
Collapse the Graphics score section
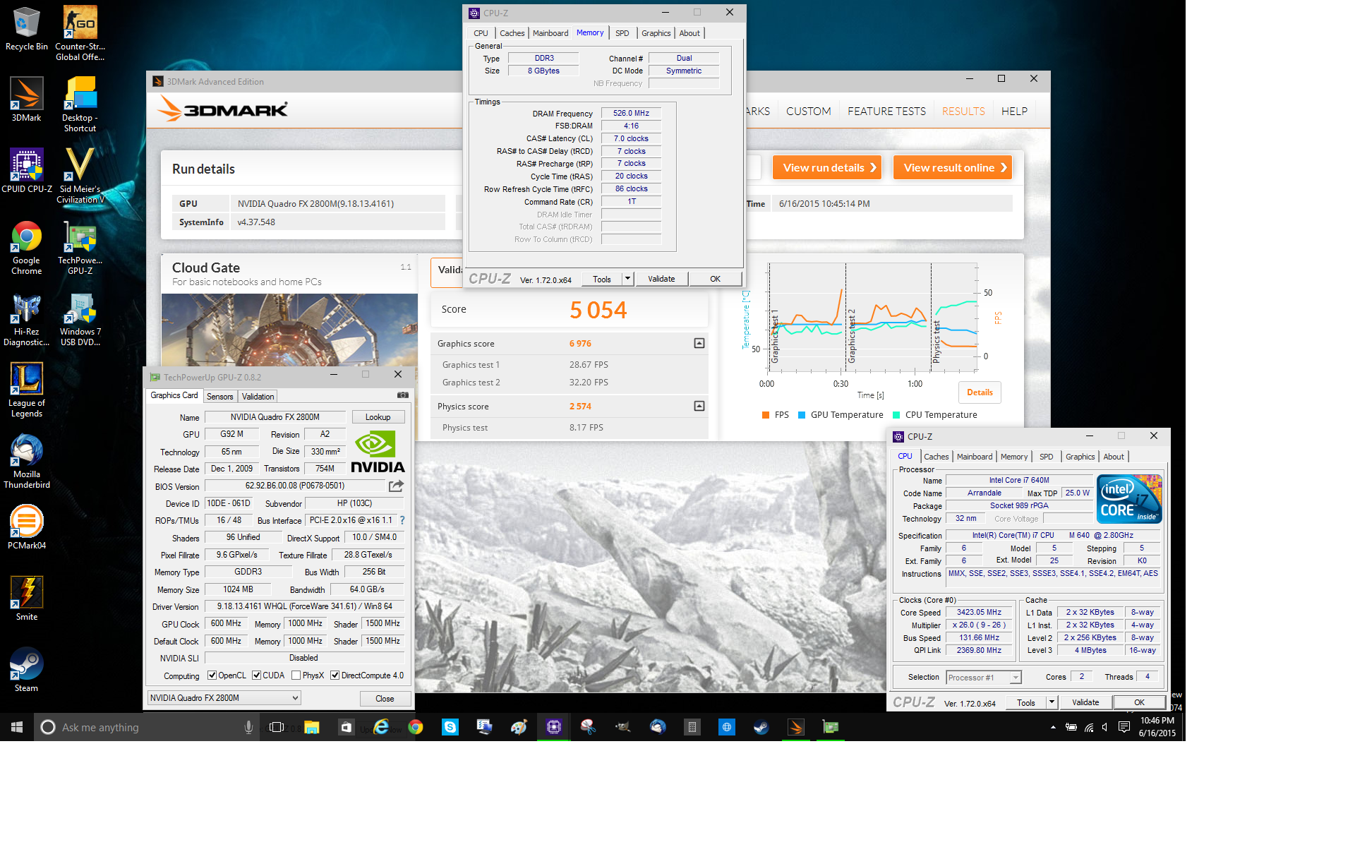click(x=699, y=344)
